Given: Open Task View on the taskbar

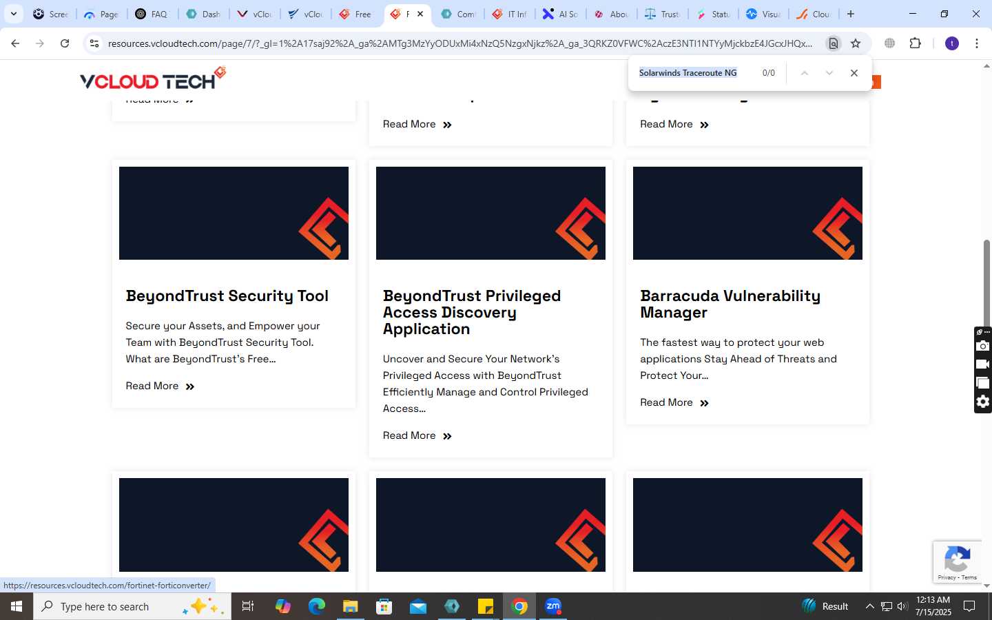Looking at the screenshot, I should [x=248, y=606].
